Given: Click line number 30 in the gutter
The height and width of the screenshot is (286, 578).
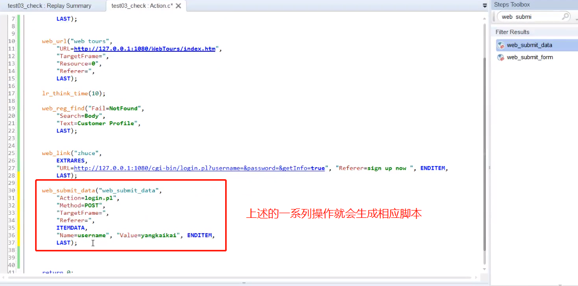Looking at the screenshot, I should [11, 191].
